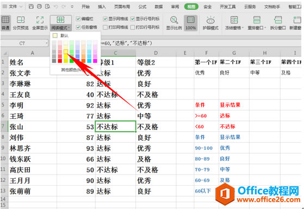Reset zoom with the 100% button

pyautogui.click(x=190, y=23)
